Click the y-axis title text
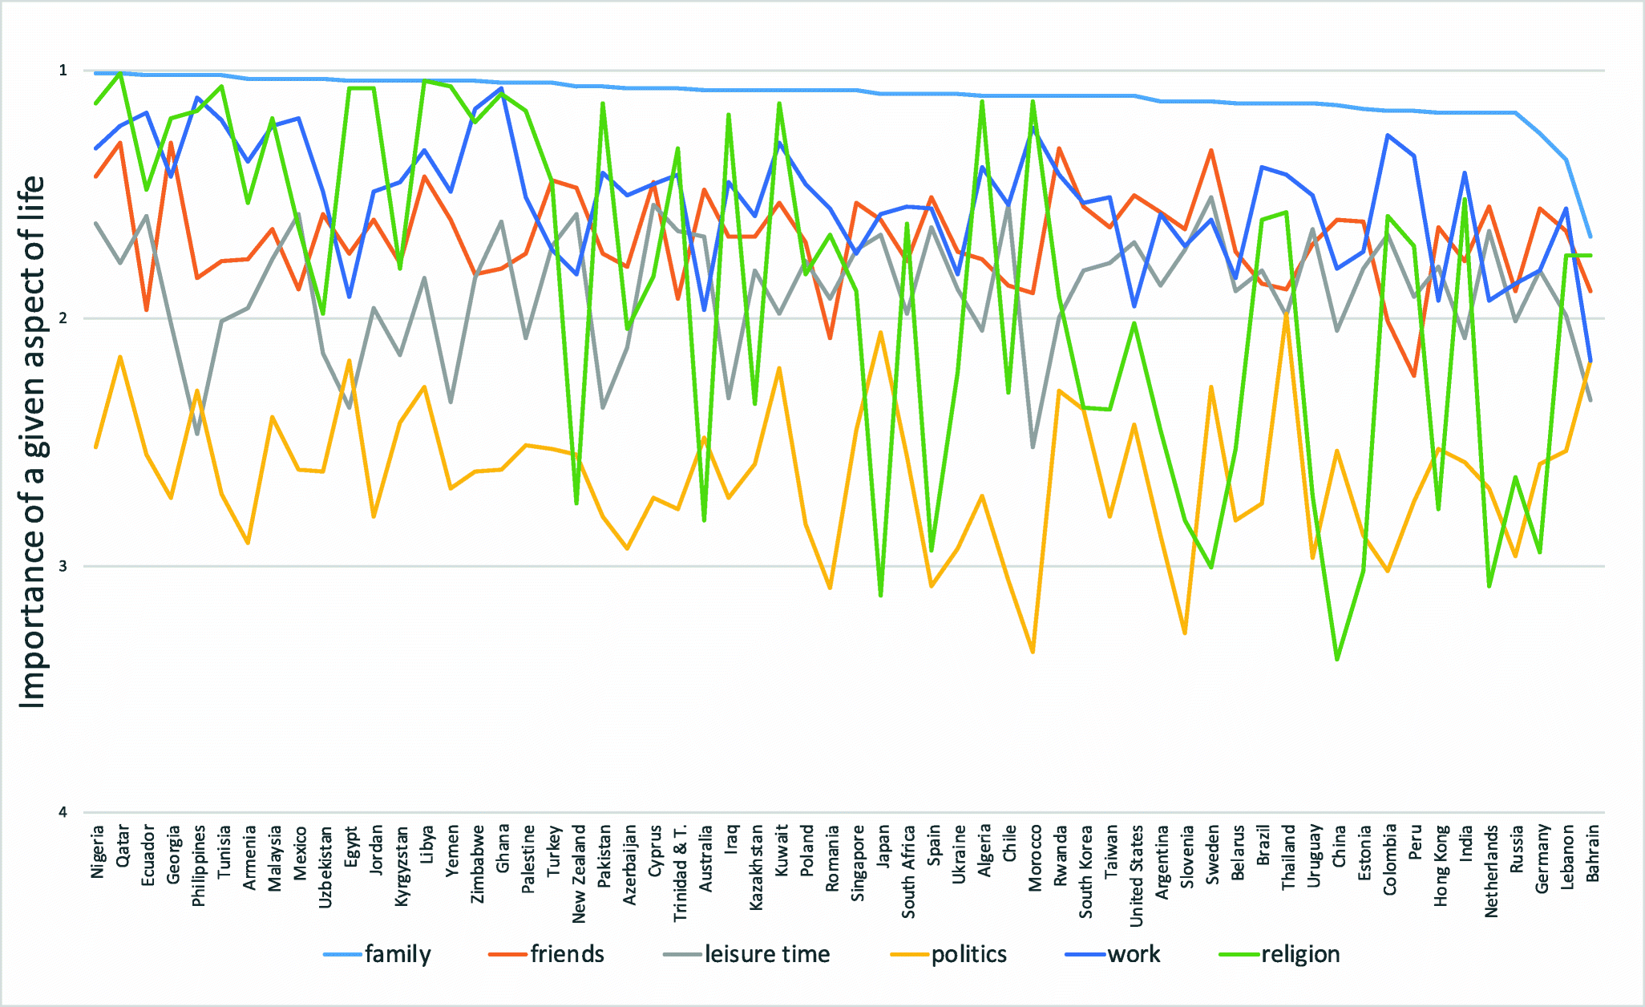This screenshot has height=1007, width=1645. coord(32,442)
